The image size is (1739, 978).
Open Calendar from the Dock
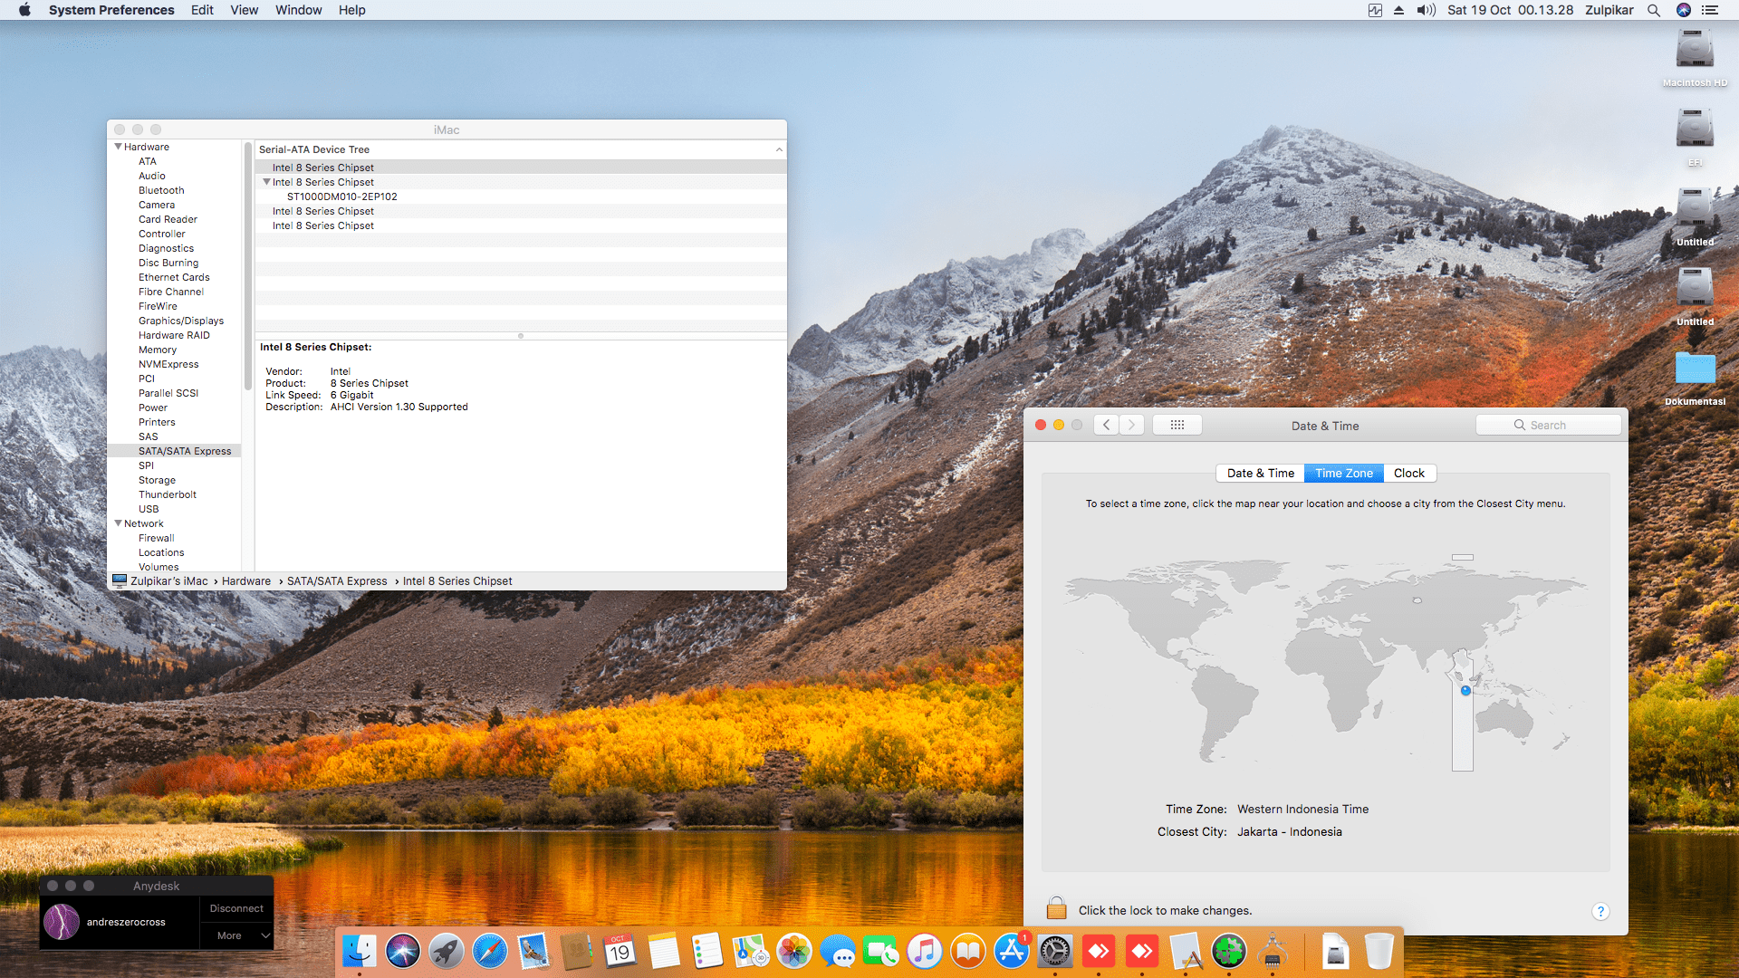tap(620, 951)
